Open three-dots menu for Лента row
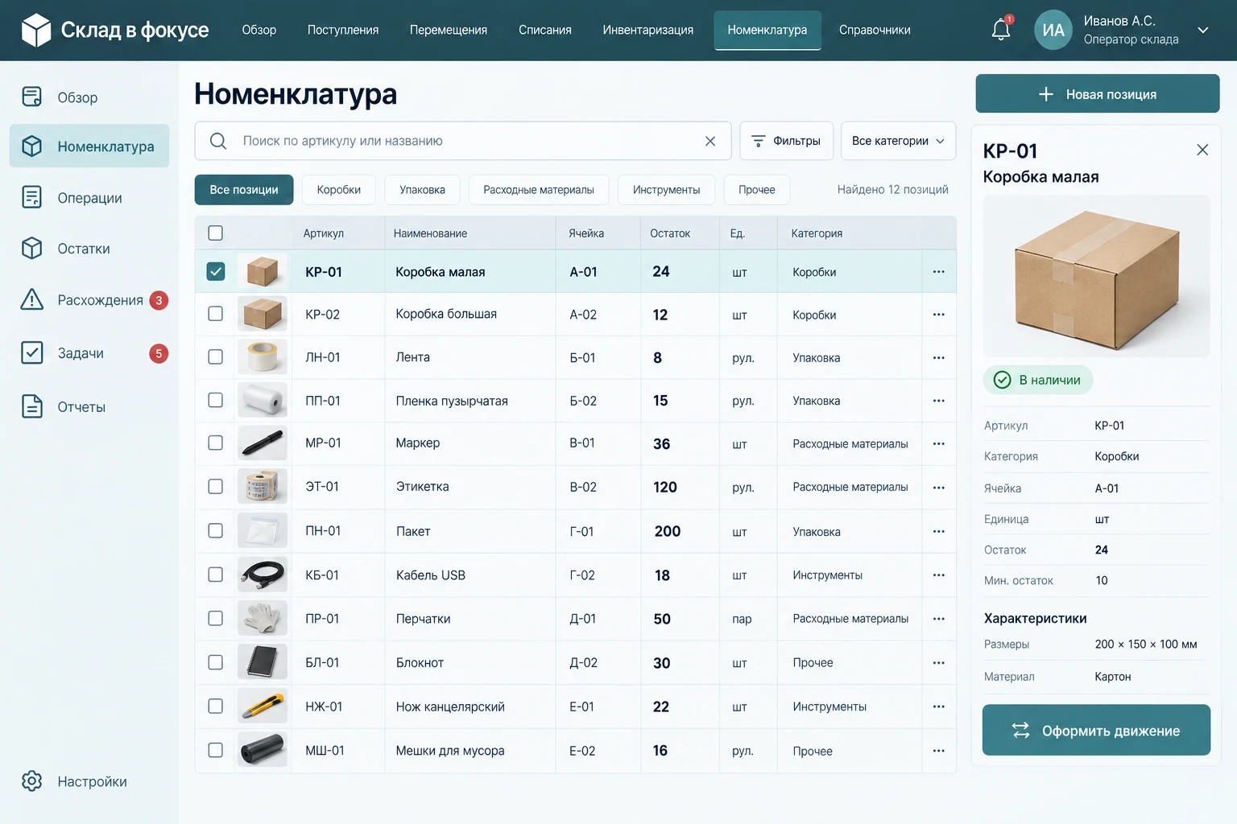 (x=938, y=357)
